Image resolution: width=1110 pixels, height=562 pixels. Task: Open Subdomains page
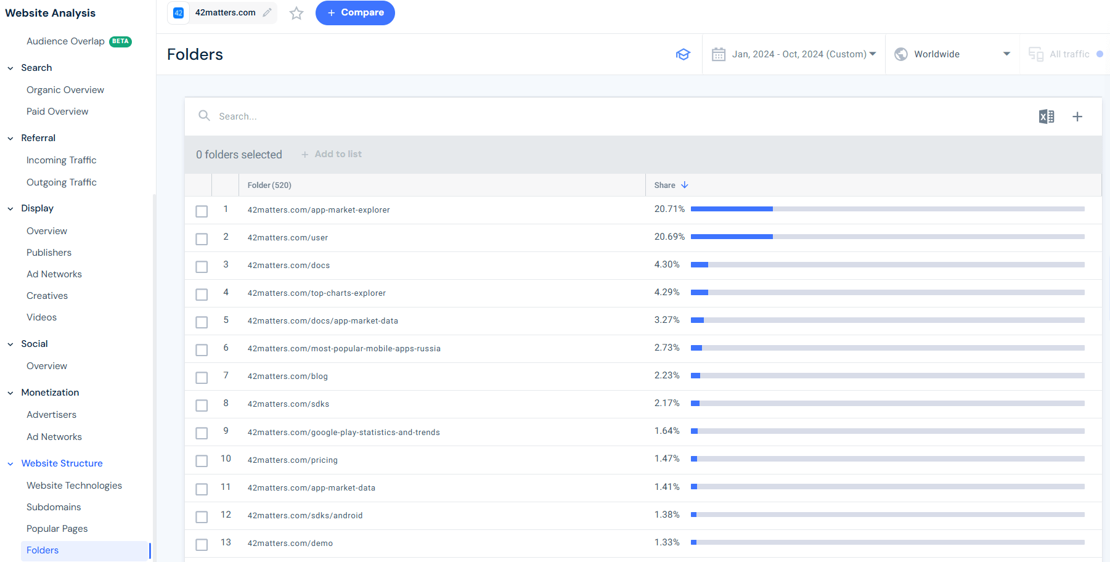tap(54, 507)
